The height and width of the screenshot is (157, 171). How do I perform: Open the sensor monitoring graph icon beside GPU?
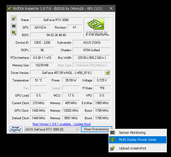[x=14, y=26]
